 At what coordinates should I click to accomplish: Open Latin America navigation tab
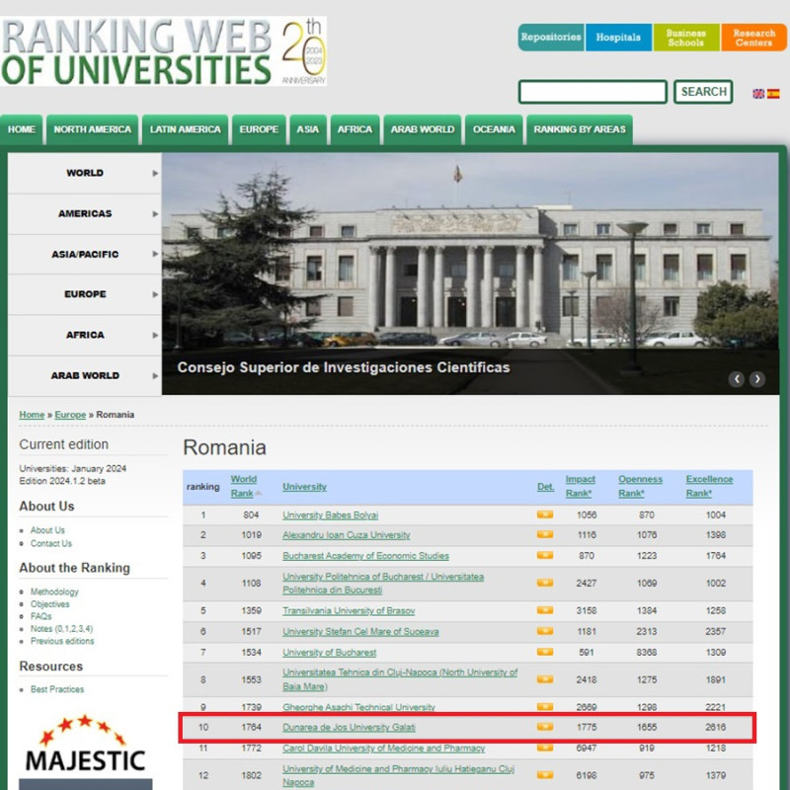click(185, 129)
